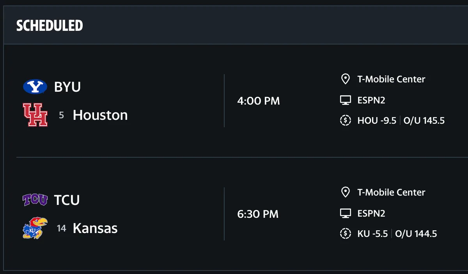Viewport: 468px width, 274px height.
Task: Click the SCHEDULED section header
Action: (50, 26)
